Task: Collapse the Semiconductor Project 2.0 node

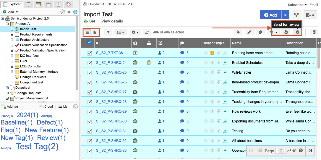Action: (x=2, y=18)
